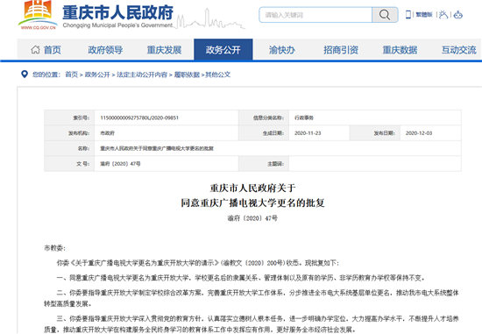Select the 政务公开 navigation tab

tap(223, 49)
